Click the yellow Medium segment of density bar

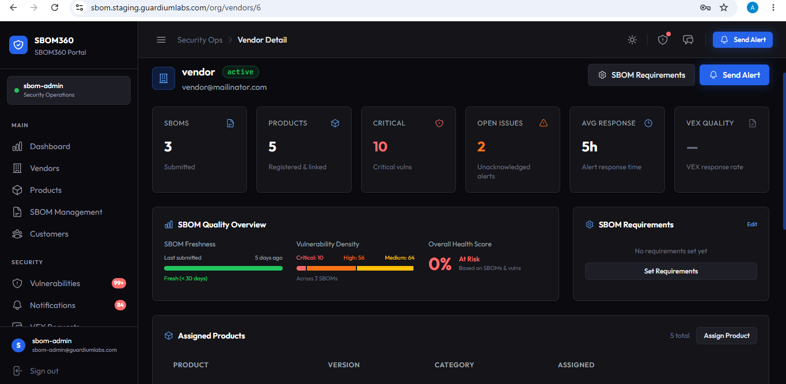385,268
